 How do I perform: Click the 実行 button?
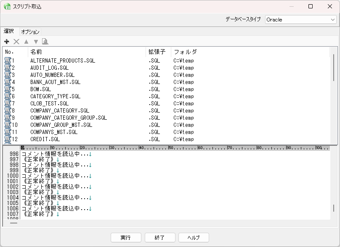(126, 238)
